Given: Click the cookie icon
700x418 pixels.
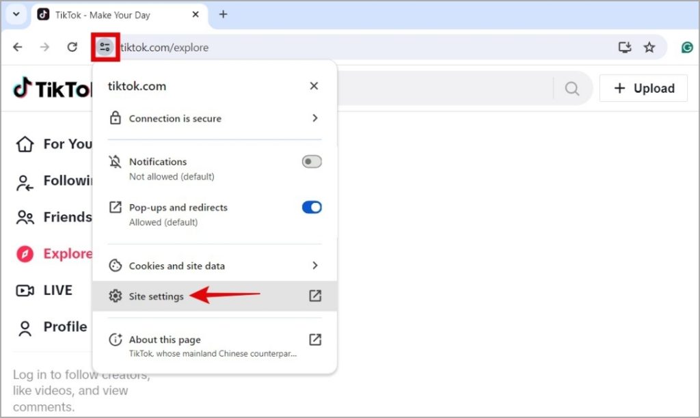Looking at the screenshot, I should [115, 266].
